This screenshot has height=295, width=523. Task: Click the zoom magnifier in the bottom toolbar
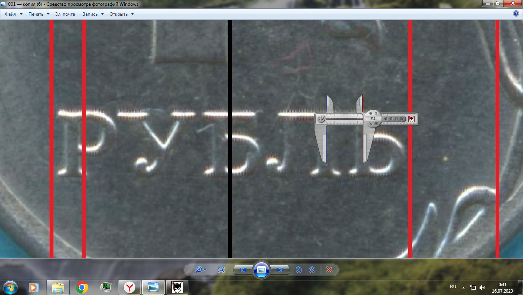click(199, 270)
